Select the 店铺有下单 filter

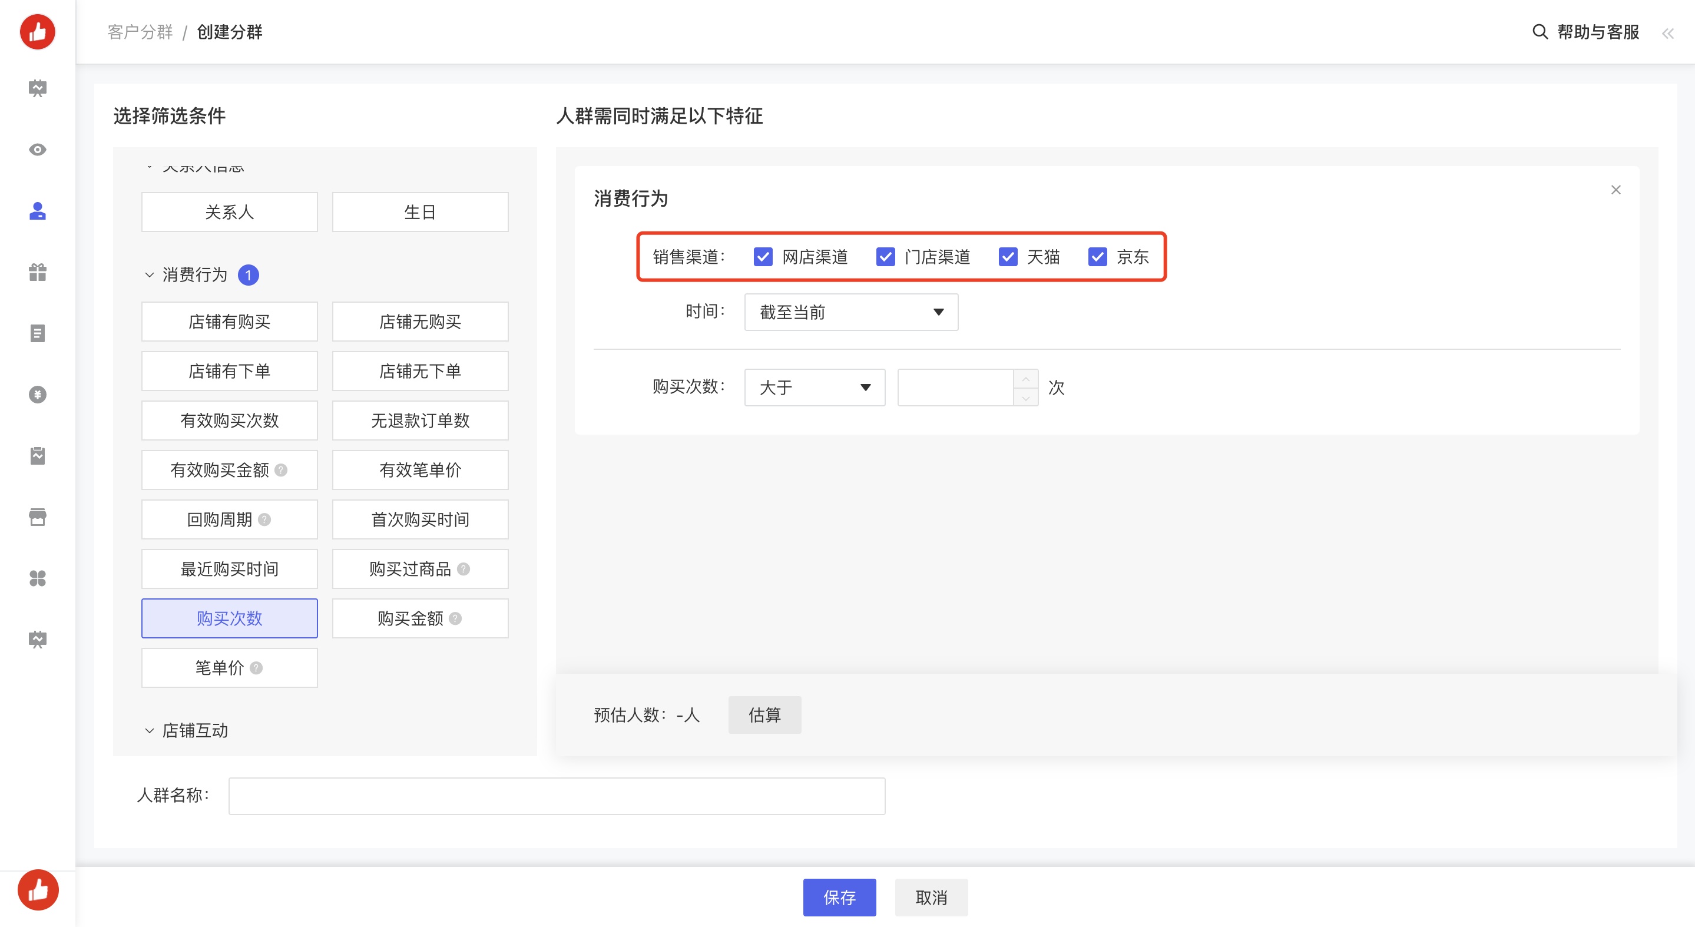pyautogui.click(x=229, y=371)
